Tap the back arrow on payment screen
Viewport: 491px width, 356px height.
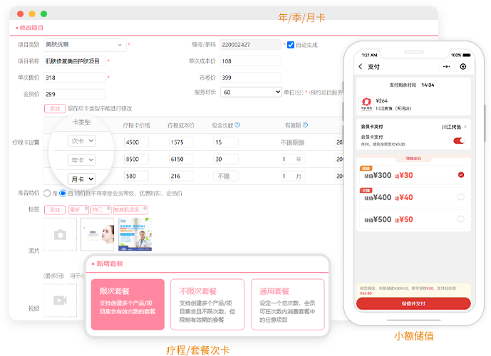click(x=361, y=67)
